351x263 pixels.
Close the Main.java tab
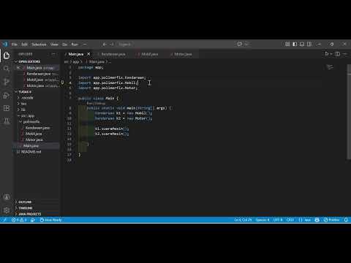pyautogui.click(x=88, y=54)
